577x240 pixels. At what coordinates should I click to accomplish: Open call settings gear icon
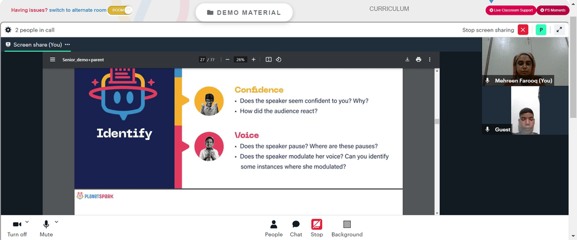tap(8, 30)
